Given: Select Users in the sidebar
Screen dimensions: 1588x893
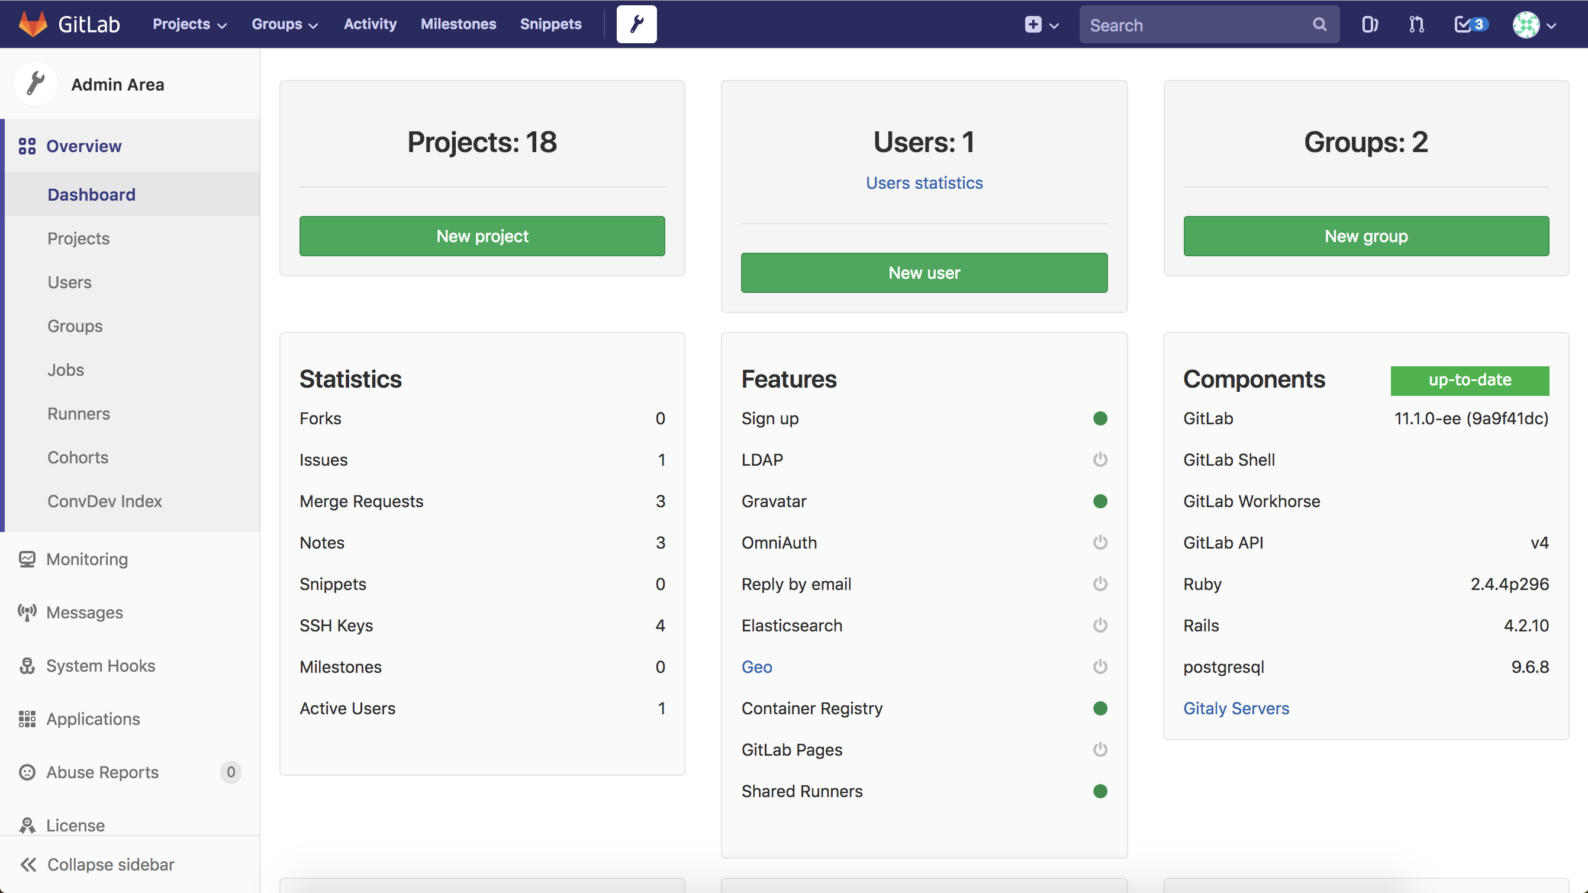Looking at the screenshot, I should coord(132,282).
